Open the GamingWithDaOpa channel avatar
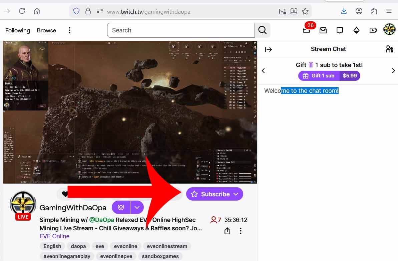 click(x=23, y=204)
